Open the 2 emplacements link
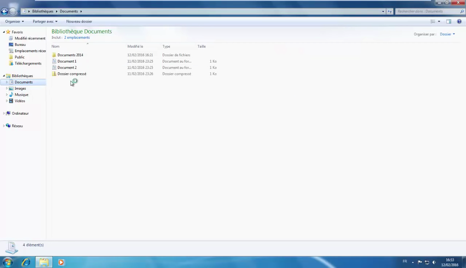 coord(77,37)
